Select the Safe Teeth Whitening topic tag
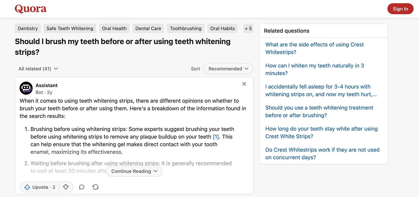This screenshot has width=419, height=197. click(70, 28)
